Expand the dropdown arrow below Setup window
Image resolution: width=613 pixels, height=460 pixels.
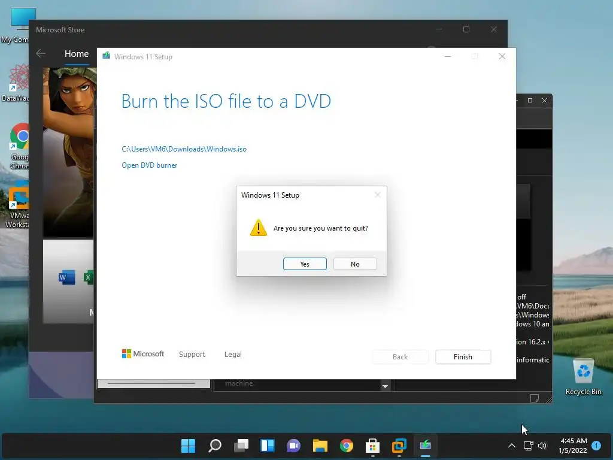[x=385, y=386]
